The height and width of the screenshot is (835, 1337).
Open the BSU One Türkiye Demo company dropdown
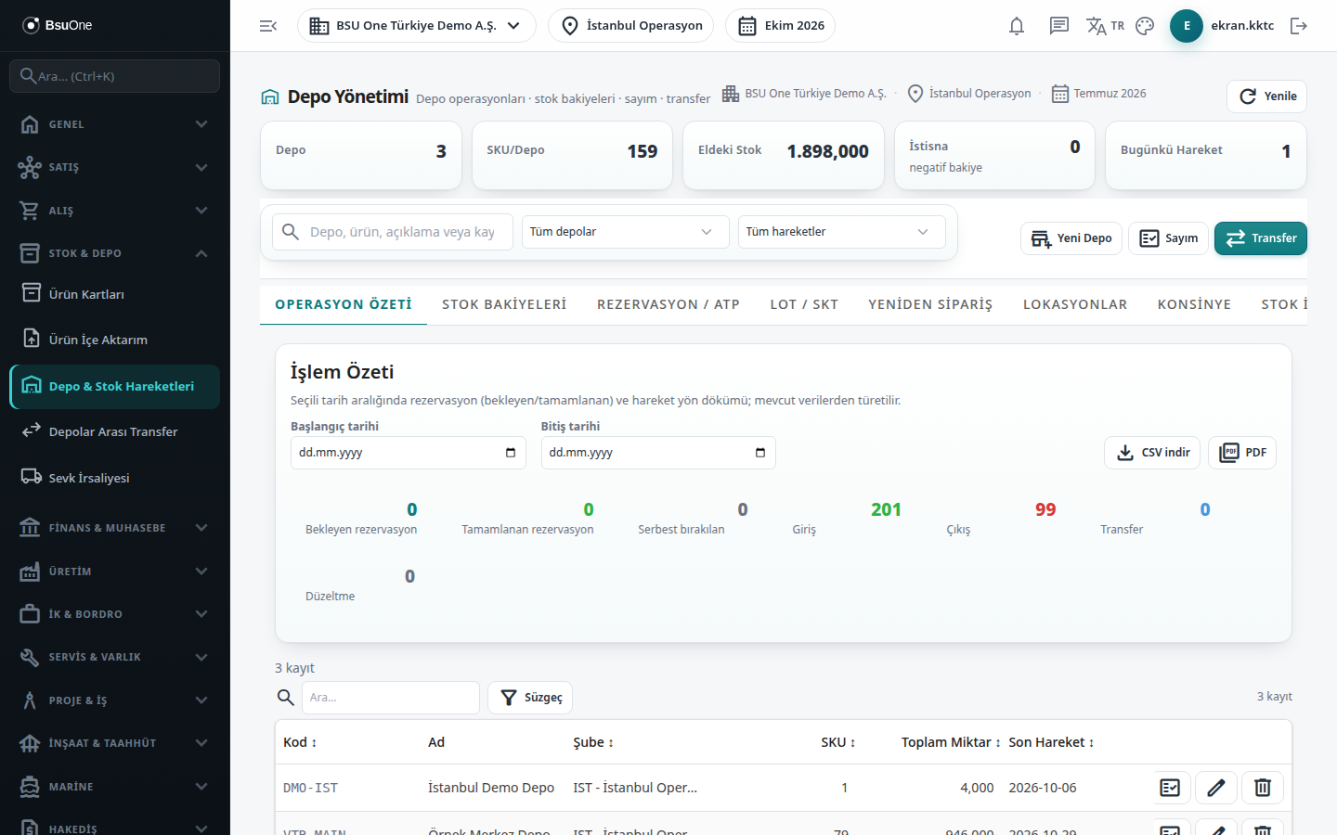[x=417, y=26]
